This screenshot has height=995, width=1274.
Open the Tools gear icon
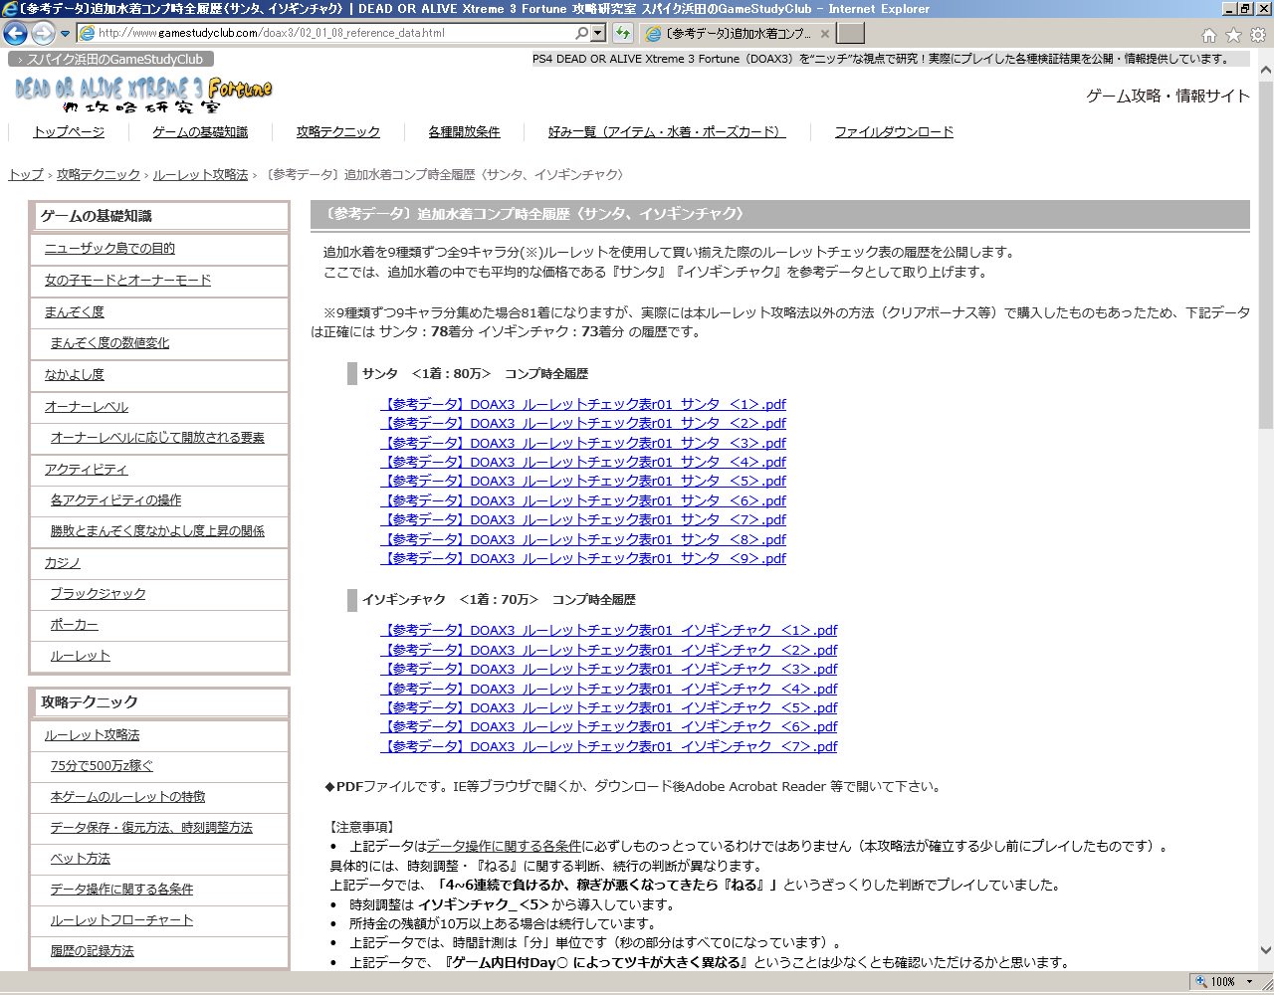pyautogui.click(x=1258, y=35)
